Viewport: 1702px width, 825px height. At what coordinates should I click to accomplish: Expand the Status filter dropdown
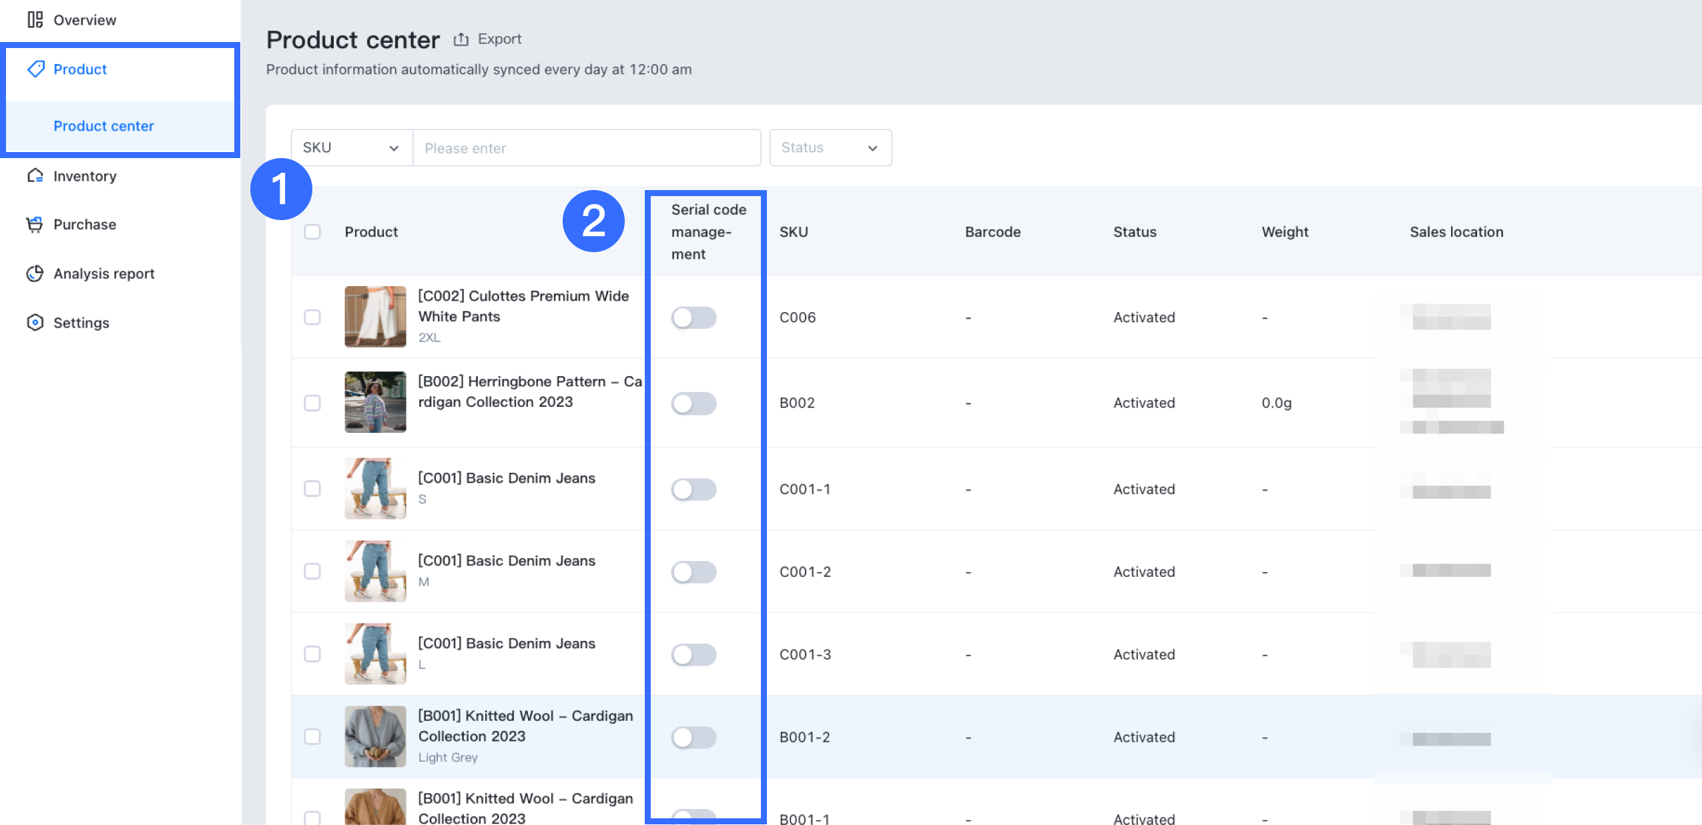click(830, 148)
